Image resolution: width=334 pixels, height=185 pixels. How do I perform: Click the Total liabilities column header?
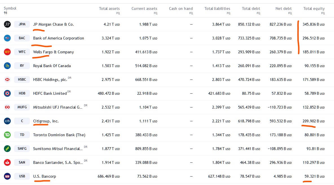pyautogui.click(x=217, y=8)
